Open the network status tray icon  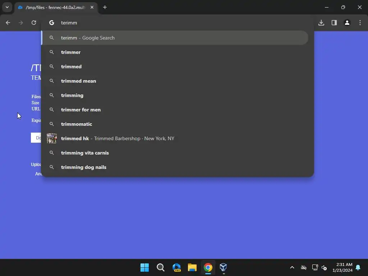[315, 267]
